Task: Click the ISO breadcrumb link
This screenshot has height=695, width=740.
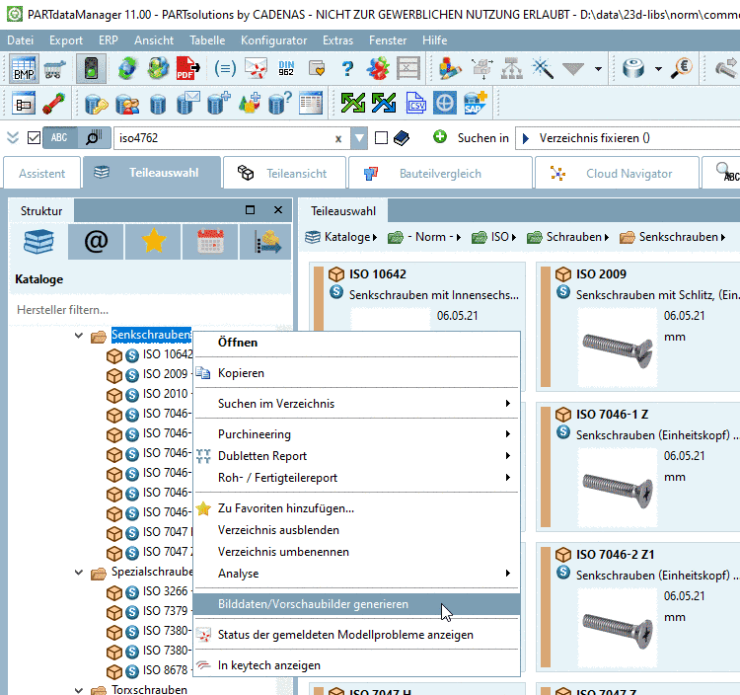Action: 500,237
